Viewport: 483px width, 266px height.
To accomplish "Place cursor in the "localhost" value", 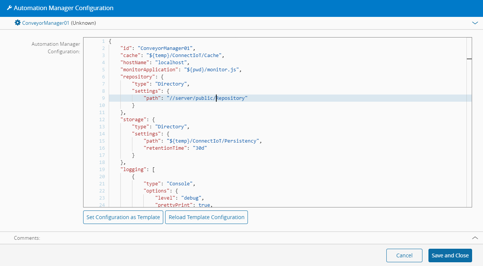I will [x=170, y=63].
